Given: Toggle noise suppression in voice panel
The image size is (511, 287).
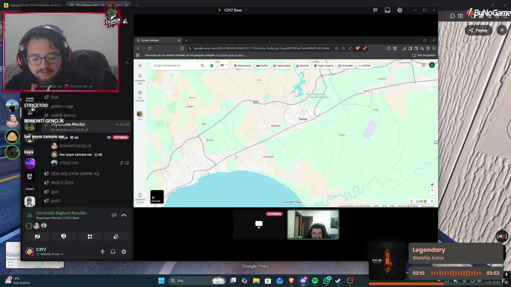Looking at the screenshot, I should (x=114, y=215).
